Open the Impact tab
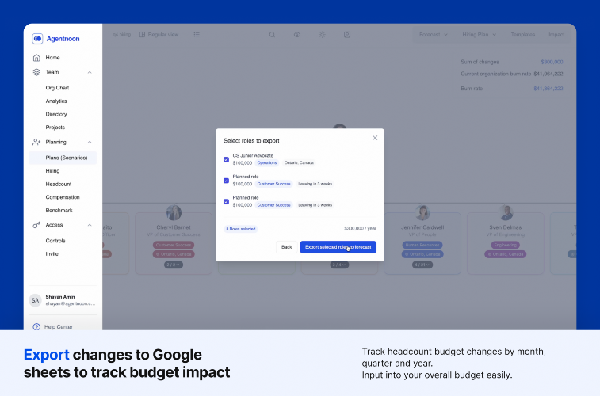The image size is (600, 396). pos(556,35)
